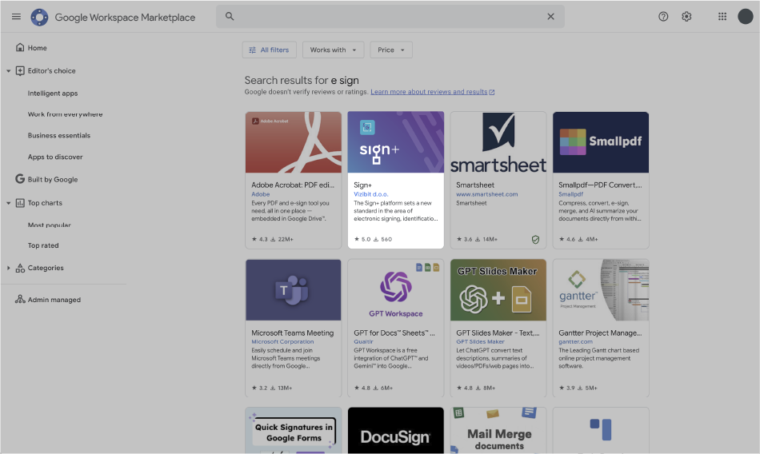Screen dimensions: 760x454
Task: Open Editor's choice in the sidebar
Action: 51,71
